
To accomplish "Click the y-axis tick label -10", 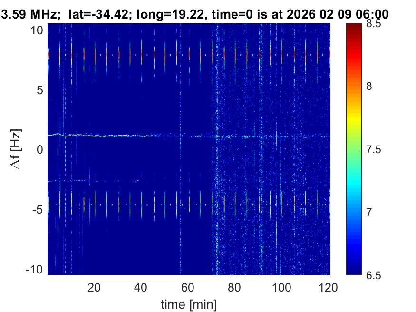I will click(x=35, y=270).
